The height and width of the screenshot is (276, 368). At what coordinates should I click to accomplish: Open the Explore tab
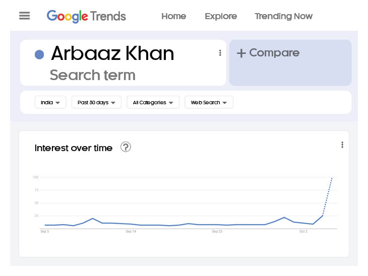[x=221, y=16]
